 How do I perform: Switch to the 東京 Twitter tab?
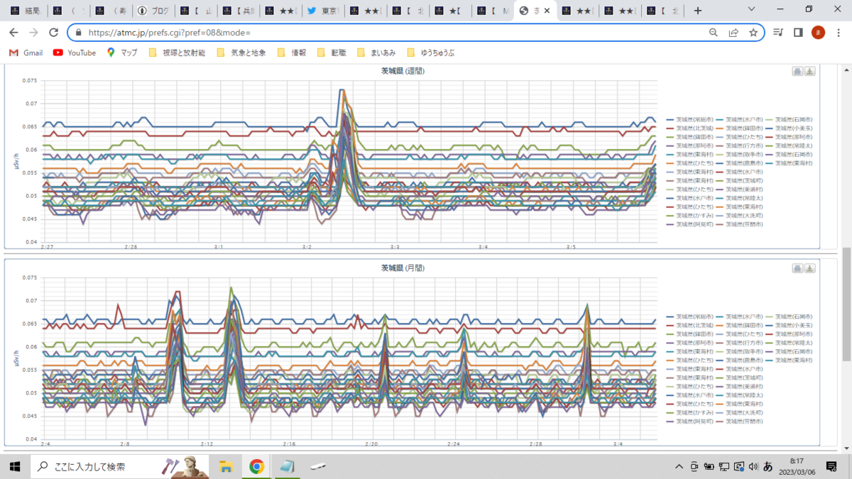[322, 11]
